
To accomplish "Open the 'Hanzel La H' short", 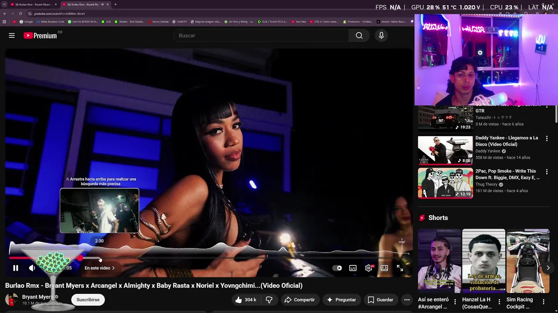I will click(x=483, y=261).
